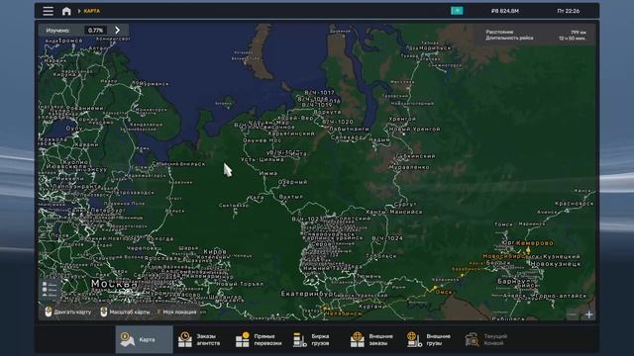Select Киров city label
The image size is (634, 356).
(x=215, y=251)
